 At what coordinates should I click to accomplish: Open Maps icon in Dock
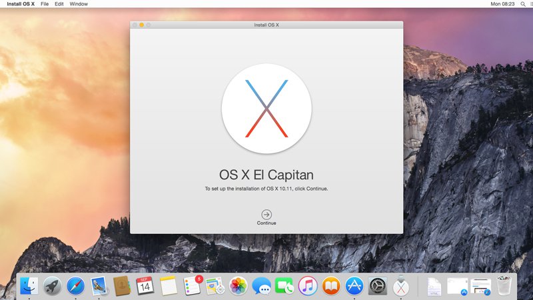215,286
